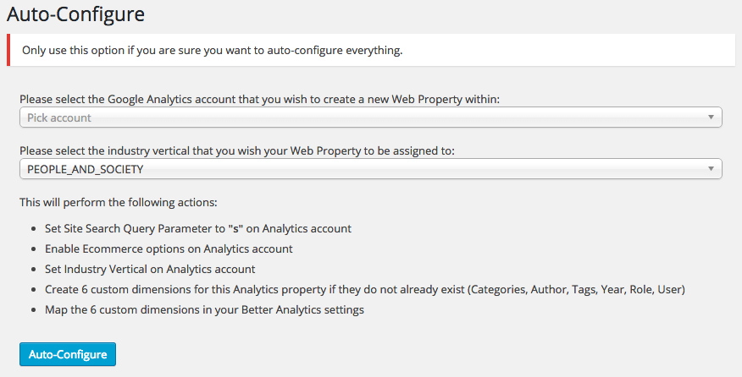This screenshot has width=742, height=377.
Task: Click the Map the 6 custom dimensions item
Action: [204, 309]
